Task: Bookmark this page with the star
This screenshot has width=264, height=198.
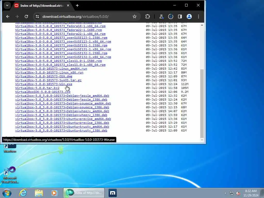Action: tap(134, 16)
